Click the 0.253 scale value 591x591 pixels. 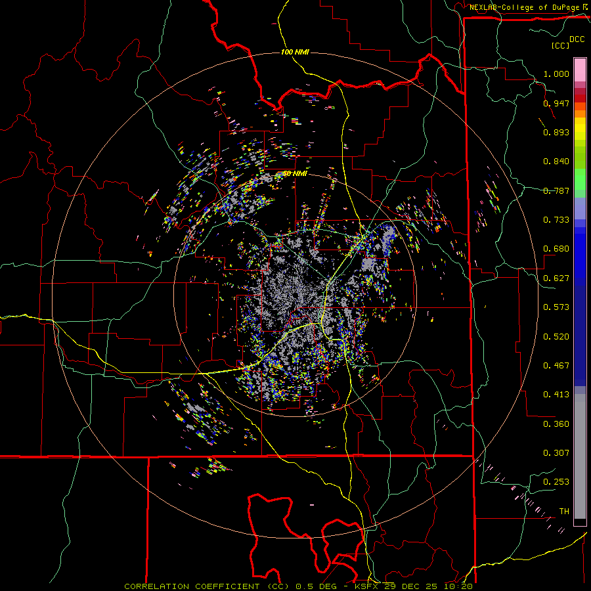556,482
